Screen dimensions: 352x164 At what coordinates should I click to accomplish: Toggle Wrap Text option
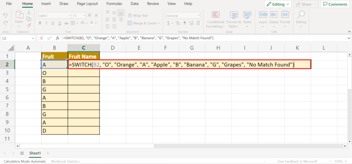[138, 15]
